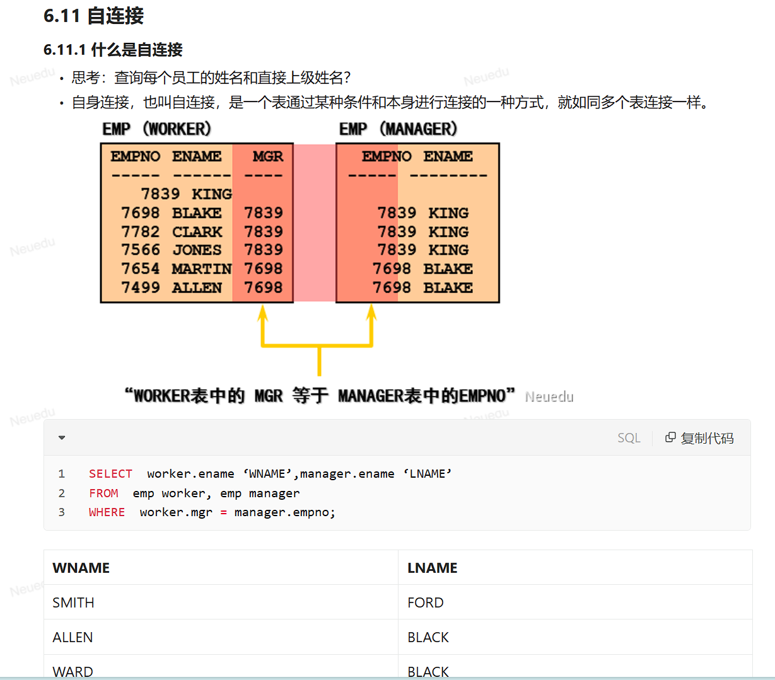Click the SELECT keyword on code line 1
Image resolution: width=775 pixels, height=680 pixels.
tap(110, 473)
